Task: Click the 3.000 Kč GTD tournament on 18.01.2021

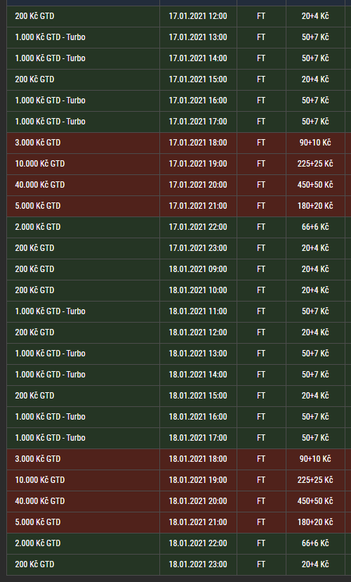Action: [37, 459]
